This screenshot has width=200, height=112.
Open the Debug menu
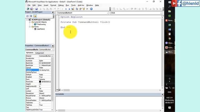[x=61, y=5]
